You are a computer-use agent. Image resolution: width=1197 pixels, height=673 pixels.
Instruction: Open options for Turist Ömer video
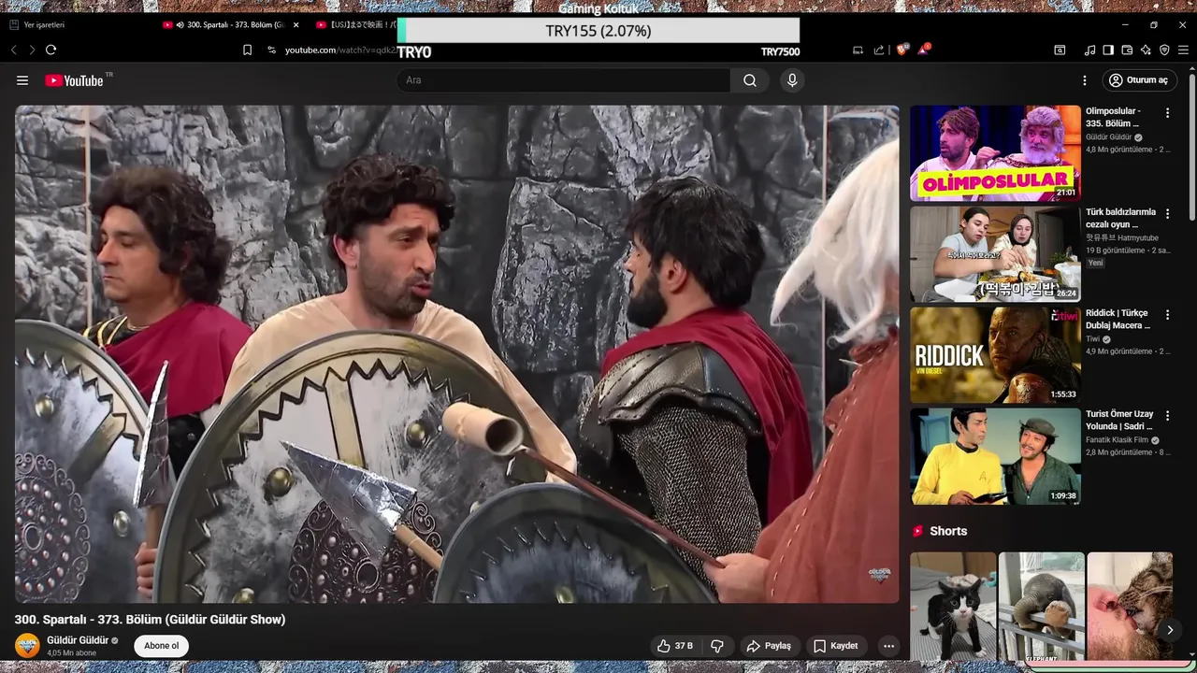pos(1167,416)
